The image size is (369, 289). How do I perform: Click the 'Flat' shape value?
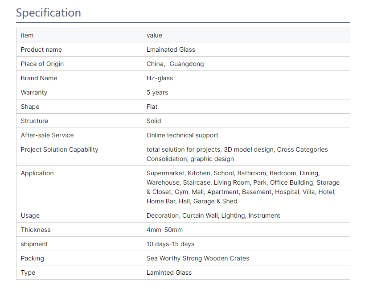click(x=152, y=107)
